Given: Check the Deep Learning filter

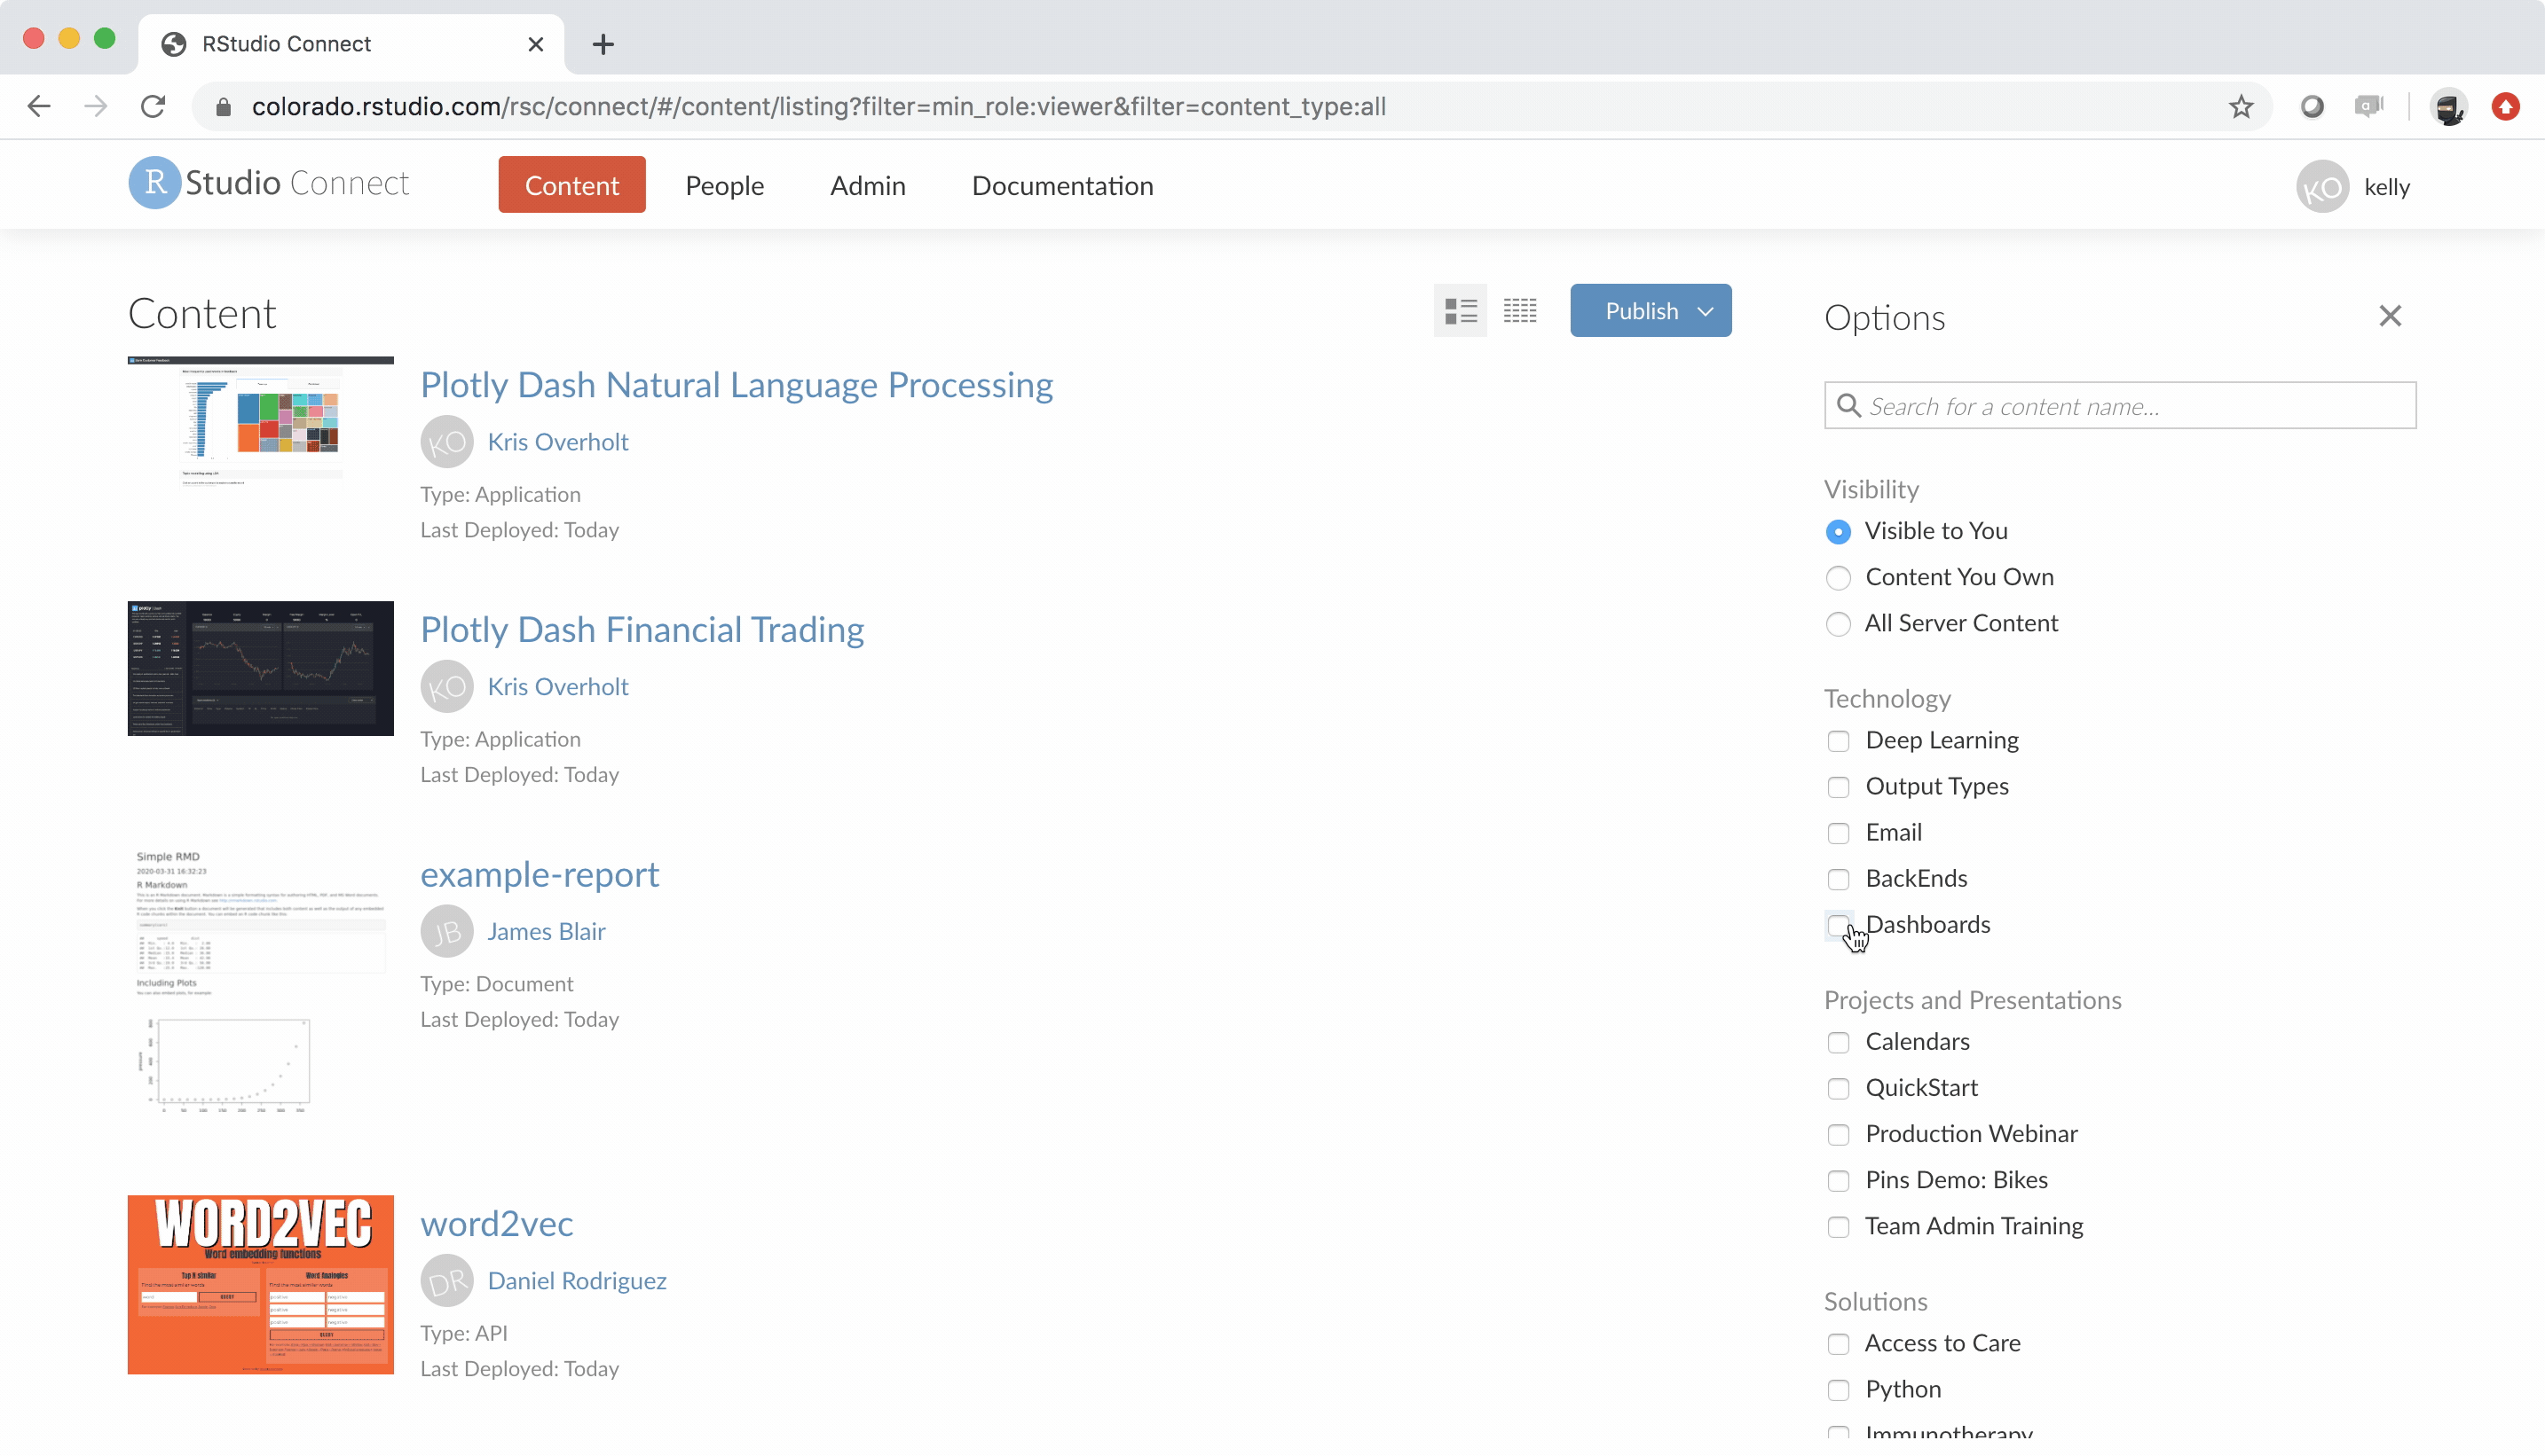Looking at the screenshot, I should tap(1839, 741).
